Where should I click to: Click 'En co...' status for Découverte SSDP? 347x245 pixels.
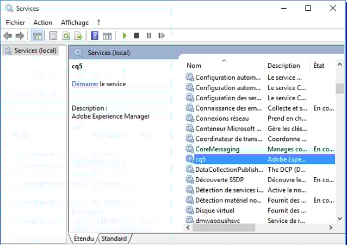click(x=324, y=180)
